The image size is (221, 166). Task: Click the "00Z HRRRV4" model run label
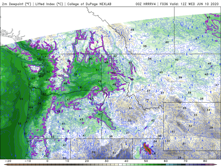tap(146, 4)
